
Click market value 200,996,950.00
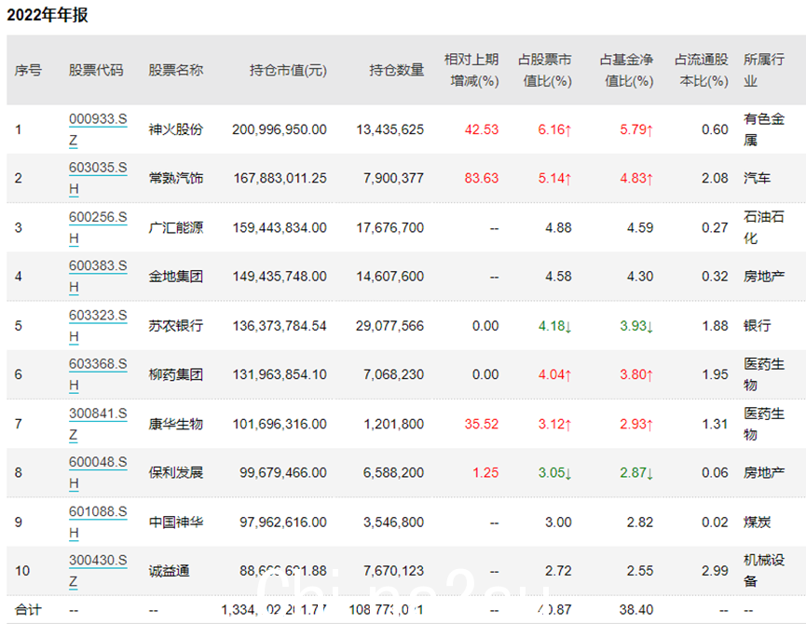point(280,129)
